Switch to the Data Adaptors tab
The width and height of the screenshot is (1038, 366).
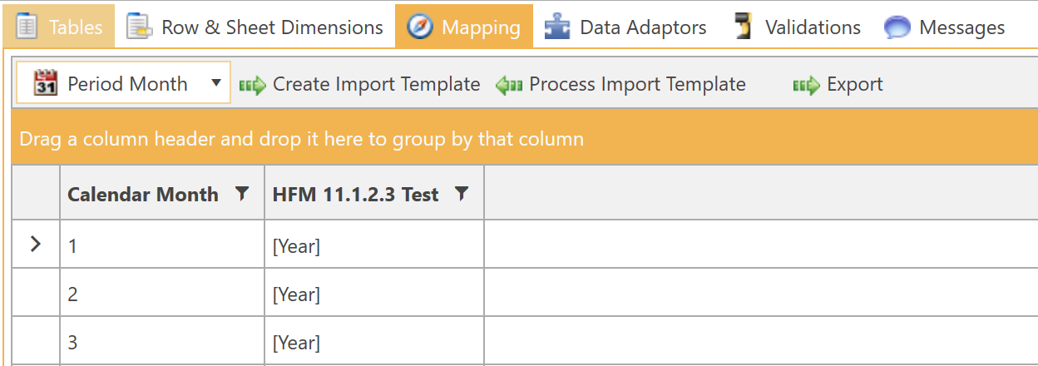point(642,27)
